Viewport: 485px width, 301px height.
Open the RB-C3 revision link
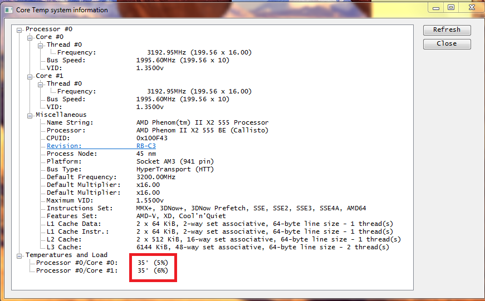(146, 146)
